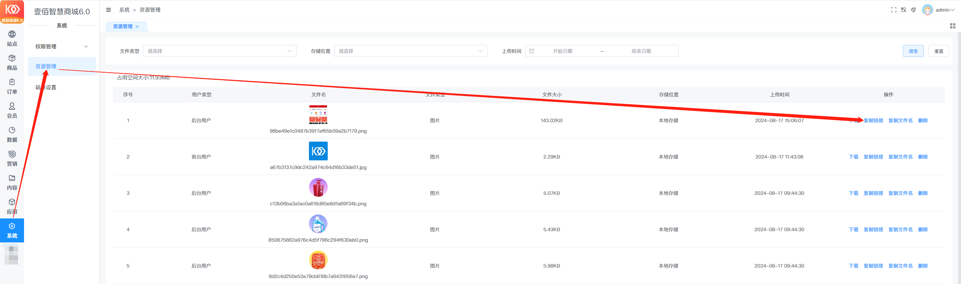
Task: Click the 搜索 search button
Action: (913, 51)
